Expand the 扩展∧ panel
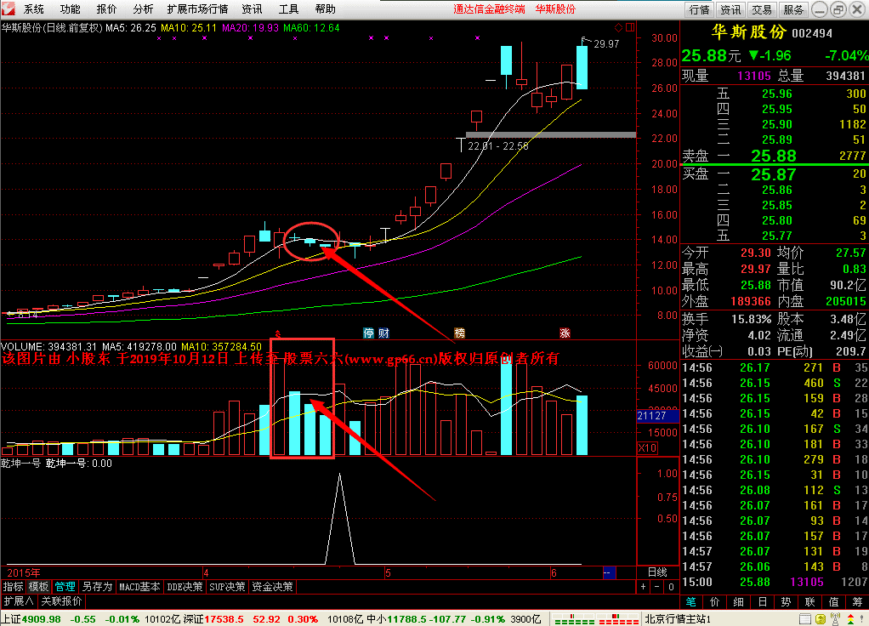The height and width of the screenshot is (626, 869). click(x=19, y=601)
